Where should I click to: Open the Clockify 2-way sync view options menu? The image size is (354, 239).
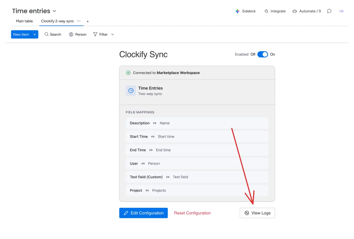[79, 21]
